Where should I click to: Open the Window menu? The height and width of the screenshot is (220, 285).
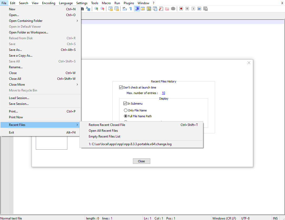143,3
